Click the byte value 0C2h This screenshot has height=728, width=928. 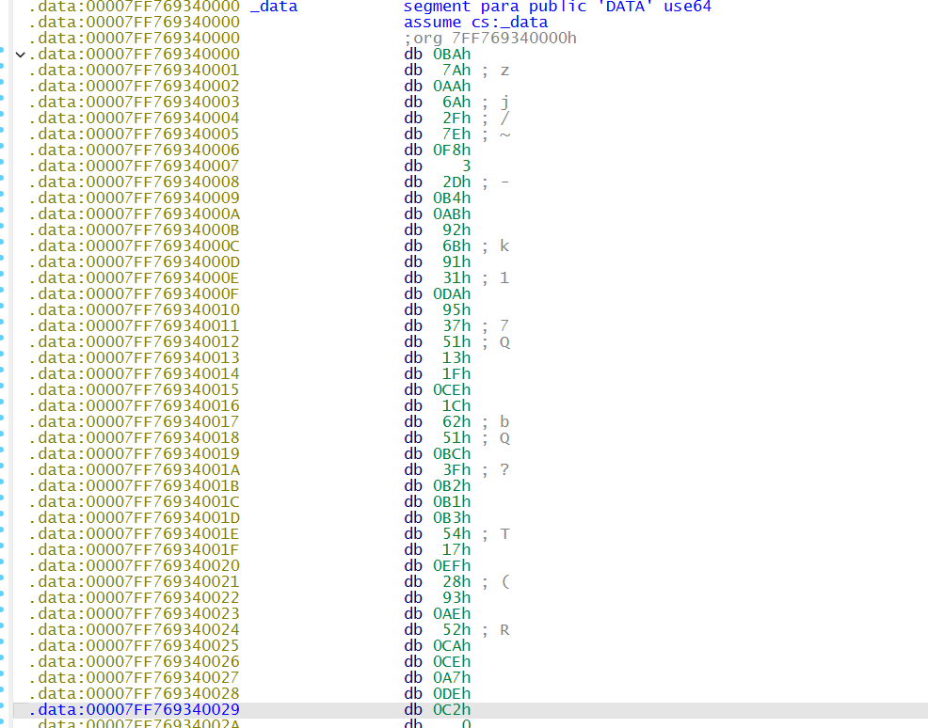pyautogui.click(x=452, y=709)
